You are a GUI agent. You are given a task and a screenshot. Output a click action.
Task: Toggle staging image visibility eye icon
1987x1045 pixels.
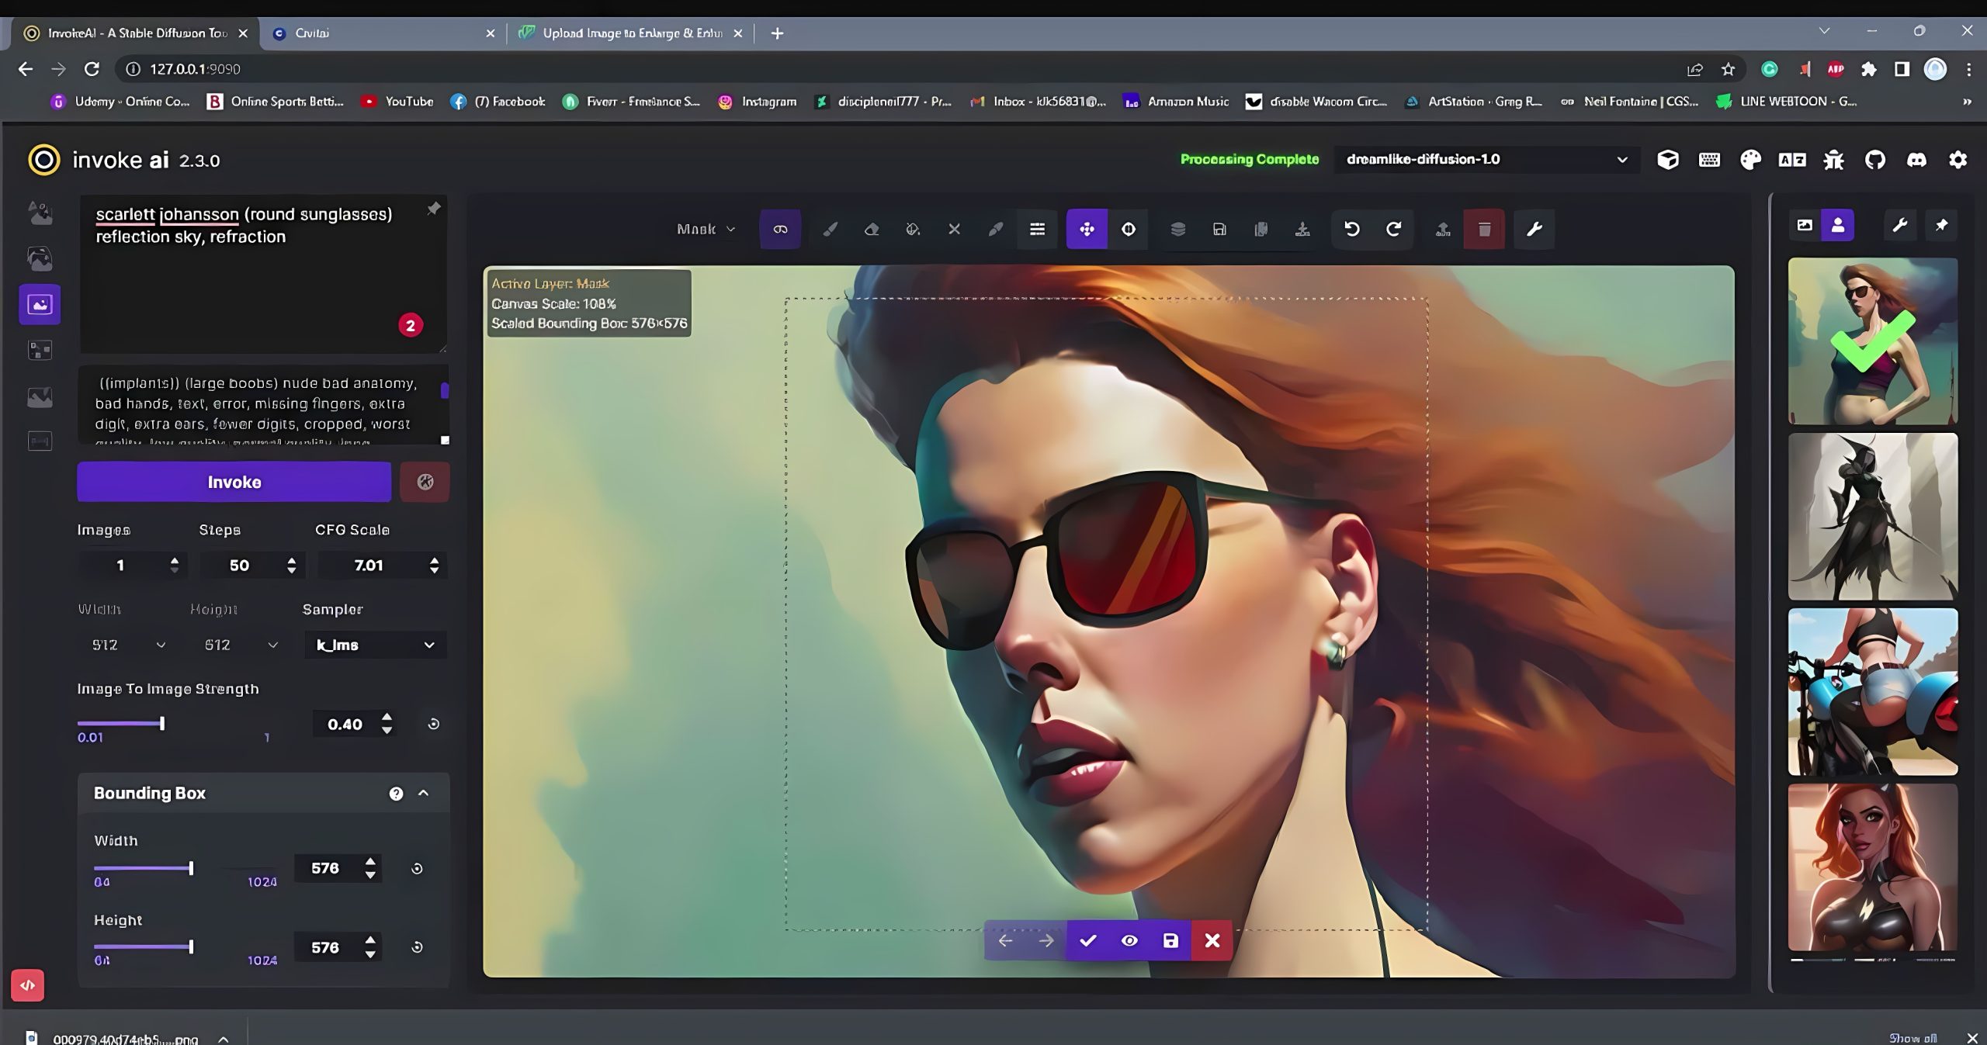pyautogui.click(x=1129, y=940)
